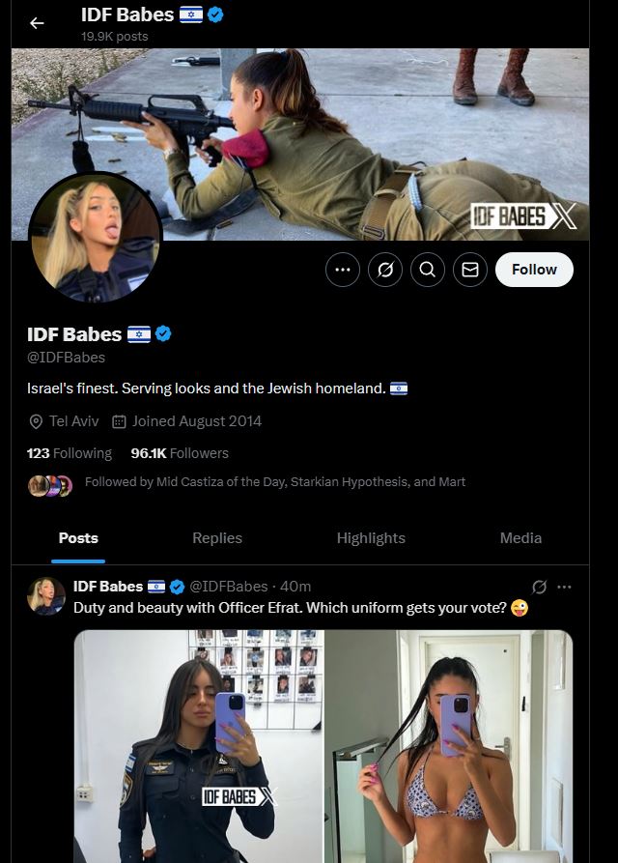Click the Grok icon on the post
The width and height of the screenshot is (618, 863).
coord(540,587)
